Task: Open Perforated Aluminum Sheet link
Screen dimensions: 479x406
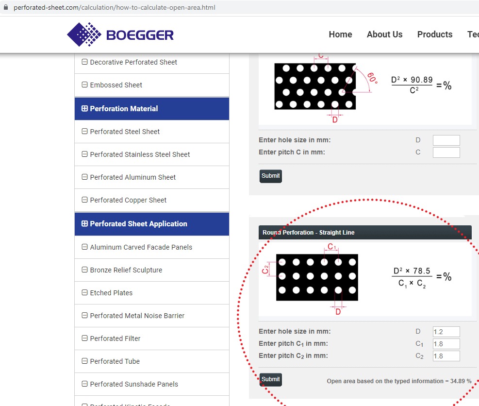Action: [133, 177]
